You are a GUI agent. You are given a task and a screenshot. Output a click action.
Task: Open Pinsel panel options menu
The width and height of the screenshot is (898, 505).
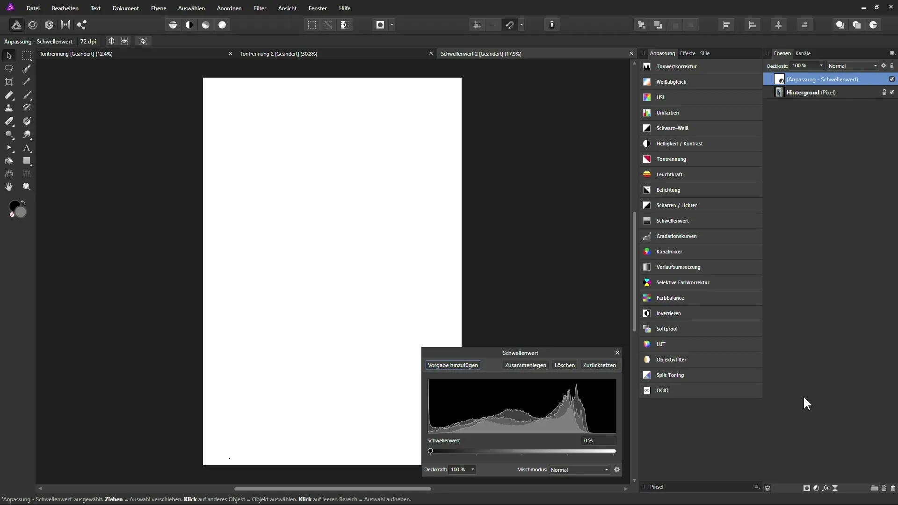(x=756, y=487)
